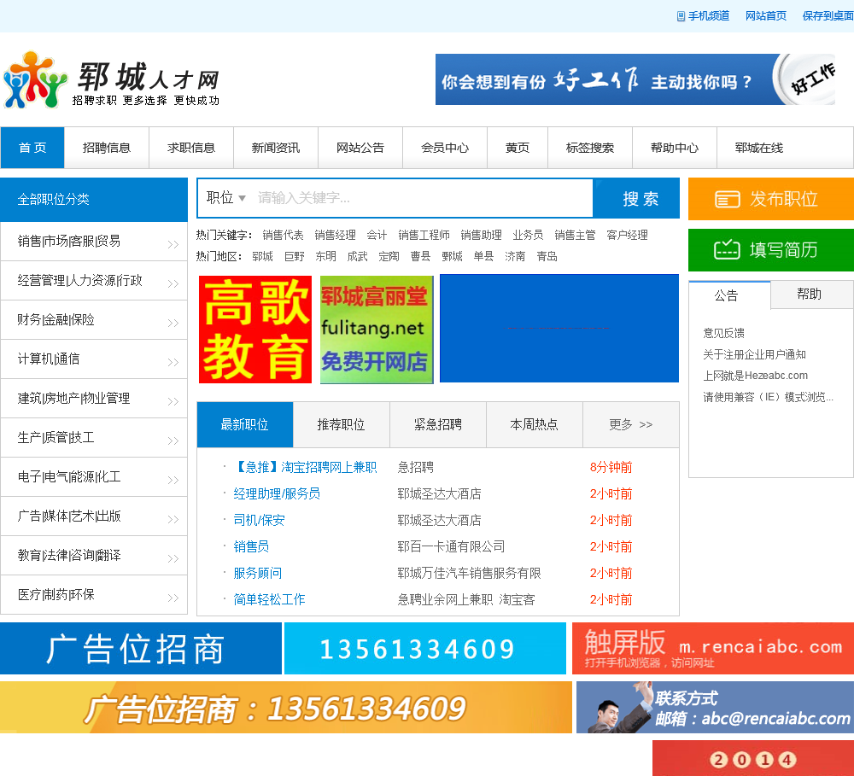The image size is (854, 776).
Task: Switch to the 本周热点 tab
Action: point(535,425)
